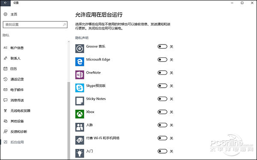257x160 pixels.
Task: Enable OneNote background switch
Action: (x=162, y=73)
